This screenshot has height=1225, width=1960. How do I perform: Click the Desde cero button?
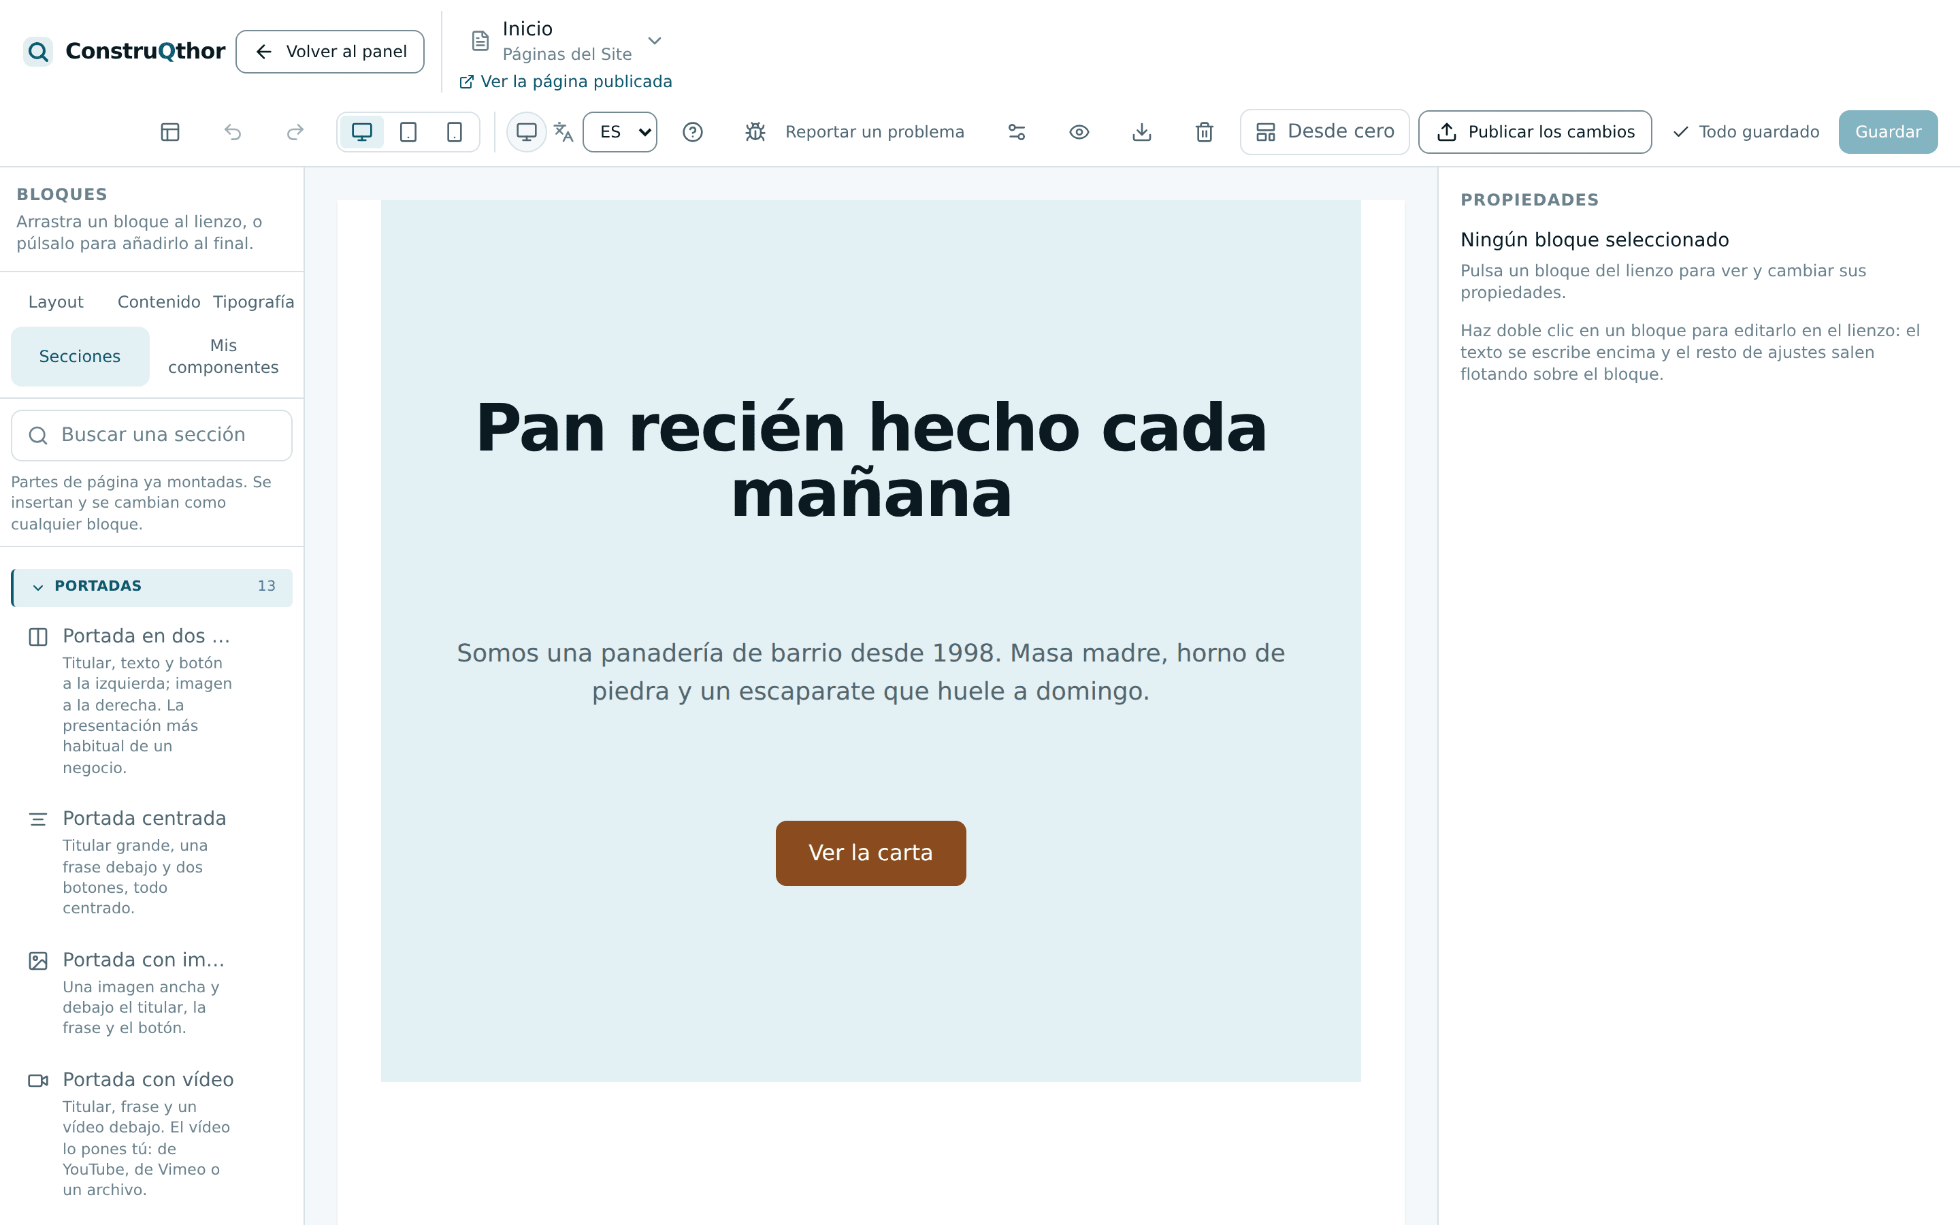pos(1325,132)
